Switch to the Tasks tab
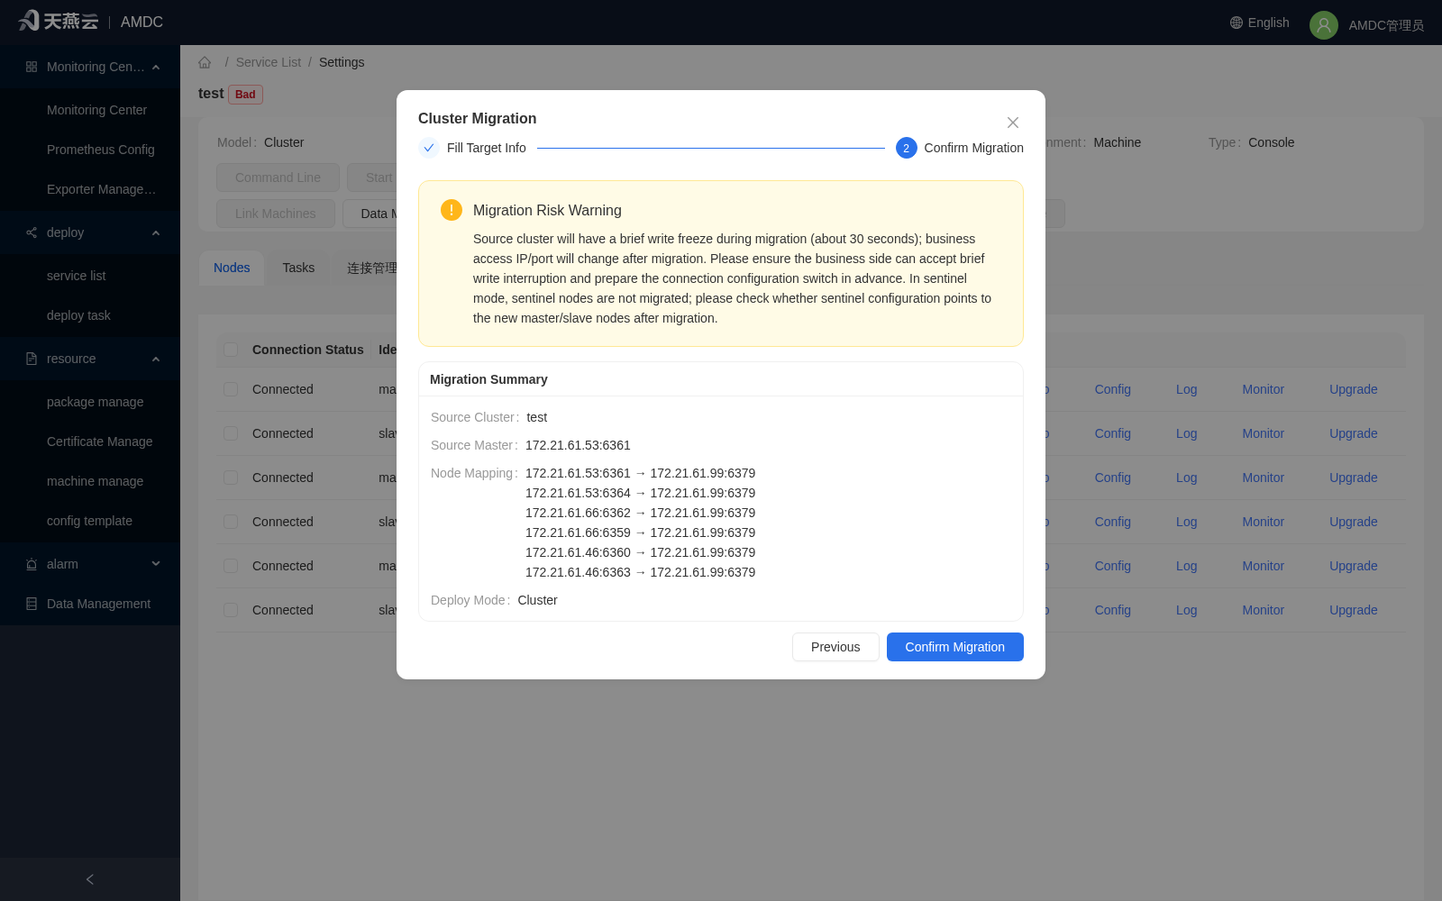 298,268
